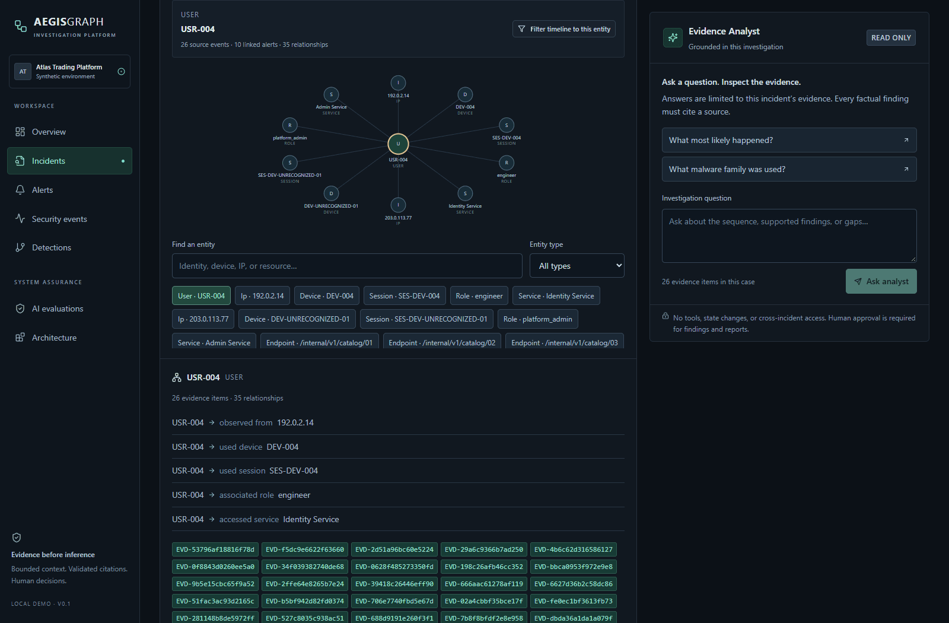Open AI evaluations page

click(69, 309)
